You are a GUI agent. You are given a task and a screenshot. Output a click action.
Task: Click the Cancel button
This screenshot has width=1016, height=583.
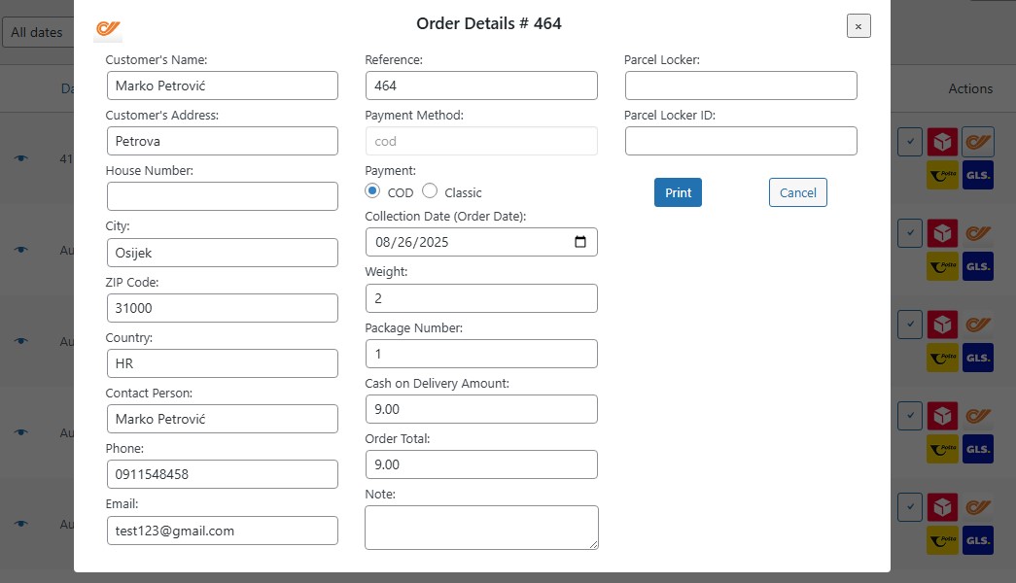pos(797,192)
